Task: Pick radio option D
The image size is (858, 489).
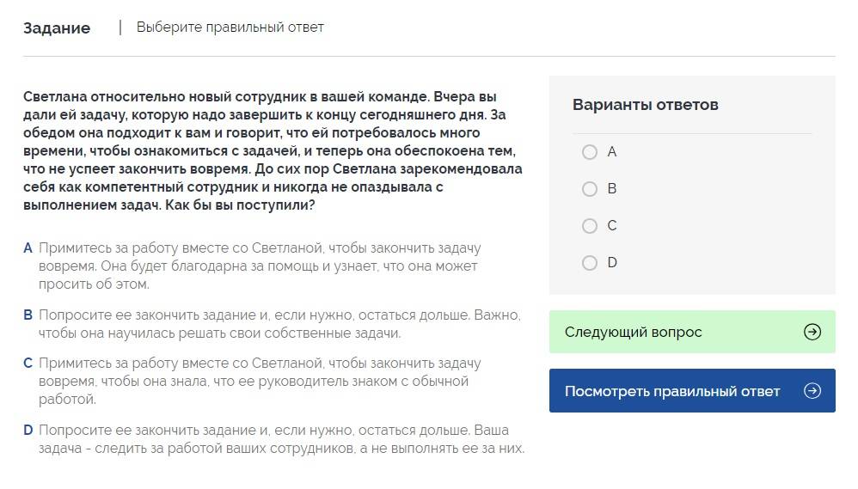Action: click(590, 263)
